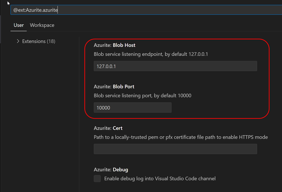Click the Blob Port description text
The height and width of the screenshot is (192, 282).
[x=143, y=96]
